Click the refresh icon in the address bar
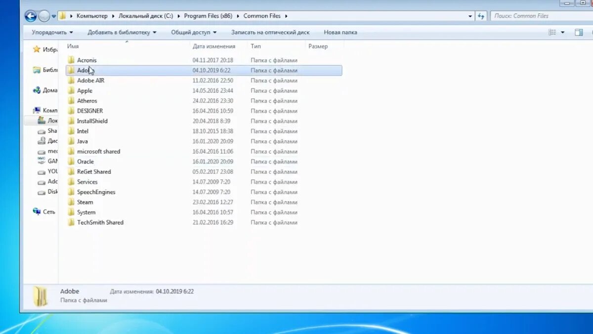Screen dimensions: 593x334 tap(481, 15)
